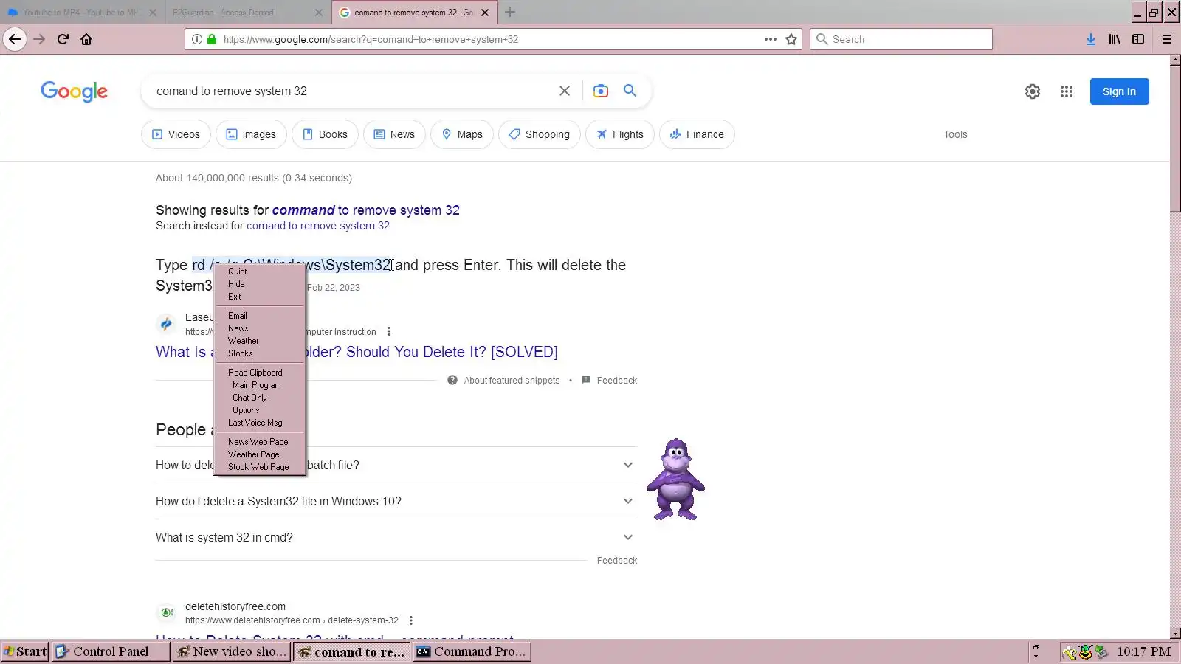Show site information for google.com
The height and width of the screenshot is (664, 1181).
click(x=196, y=39)
